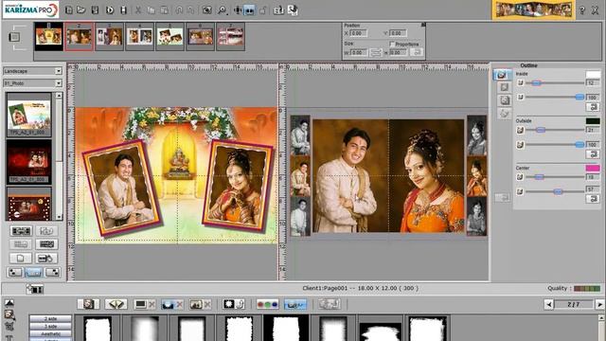
Task: Click the template list scroll down arrow
Action: point(59,217)
